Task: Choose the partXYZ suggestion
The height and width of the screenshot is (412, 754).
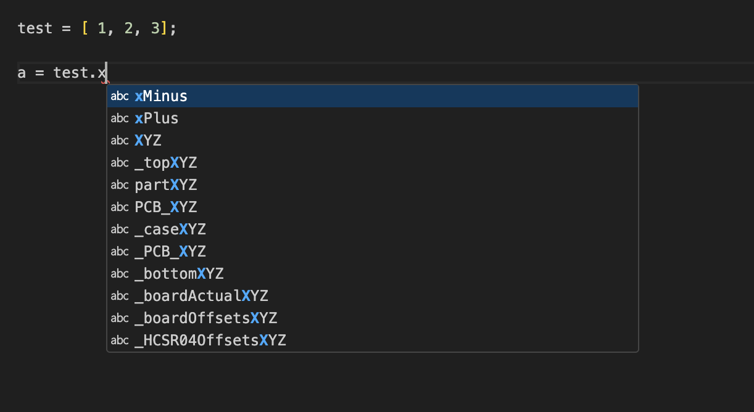Action: tap(166, 185)
